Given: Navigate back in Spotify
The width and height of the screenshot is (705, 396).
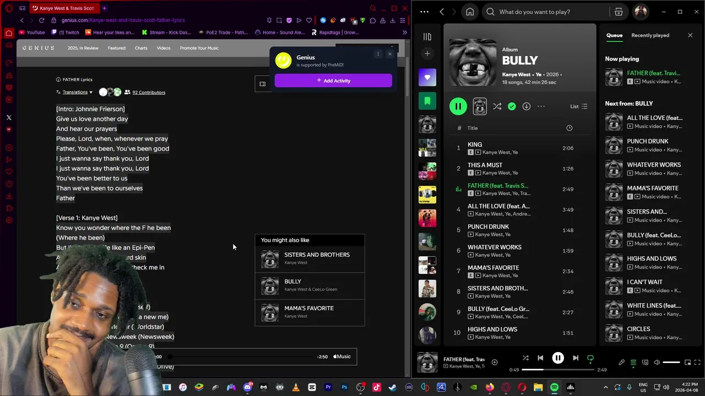Looking at the screenshot, I should click(x=442, y=12).
